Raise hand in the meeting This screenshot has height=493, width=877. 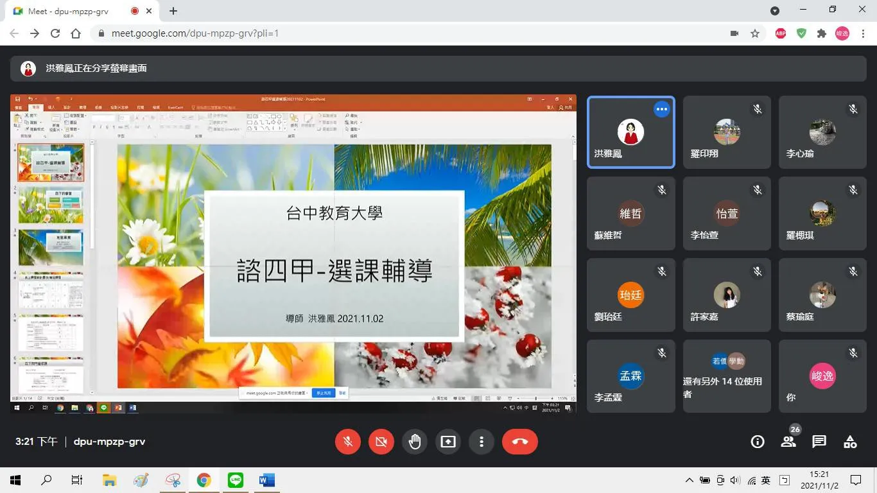tap(415, 442)
